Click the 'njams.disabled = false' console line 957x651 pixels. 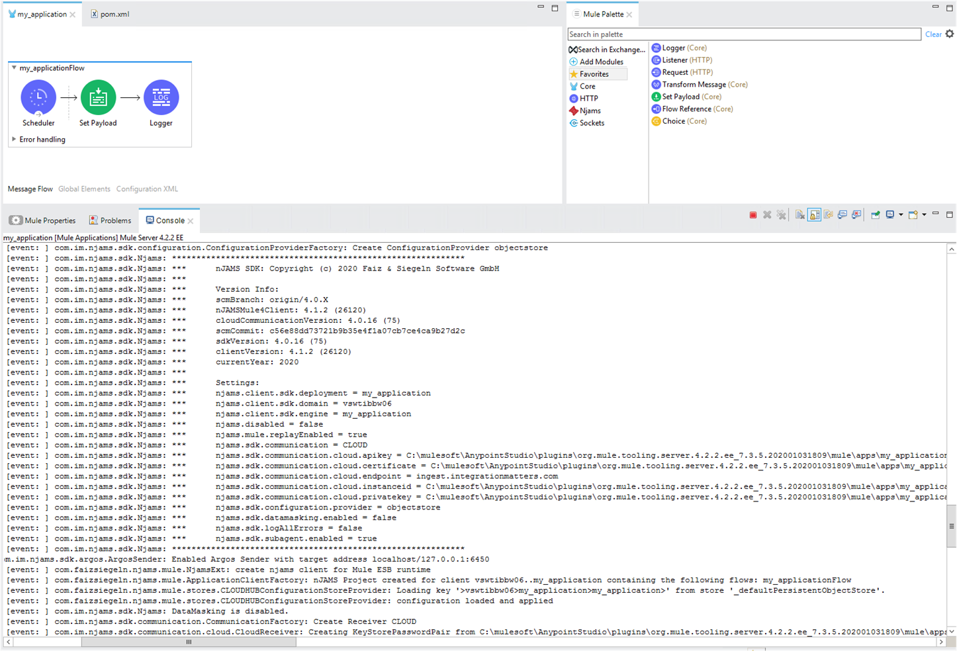[x=269, y=425]
